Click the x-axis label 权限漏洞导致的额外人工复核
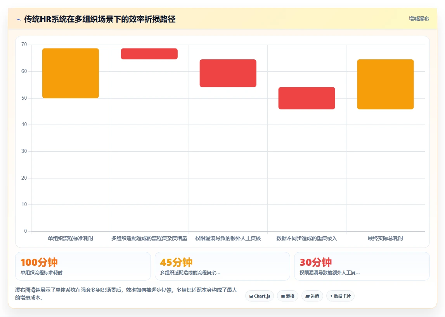This screenshot has width=445, height=317. coord(228,238)
